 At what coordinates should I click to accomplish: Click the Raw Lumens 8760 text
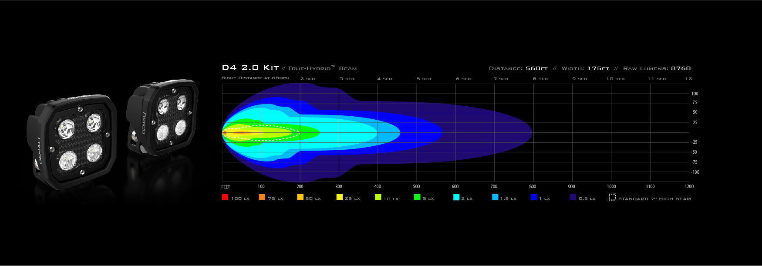pos(657,68)
